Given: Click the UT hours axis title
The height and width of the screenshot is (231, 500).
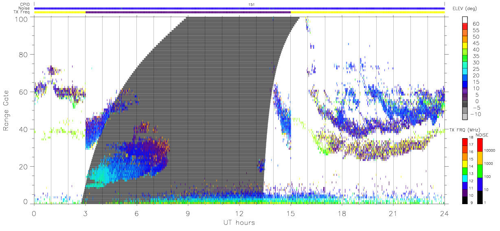Looking at the screenshot, I should click(x=239, y=223).
